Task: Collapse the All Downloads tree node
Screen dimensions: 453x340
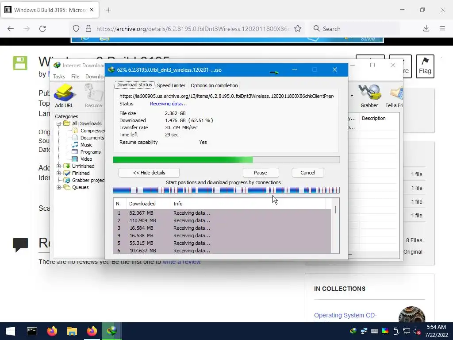Action: (x=59, y=124)
